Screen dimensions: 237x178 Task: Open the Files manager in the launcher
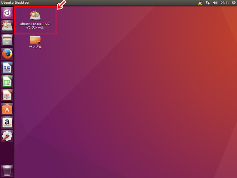tap(7, 40)
